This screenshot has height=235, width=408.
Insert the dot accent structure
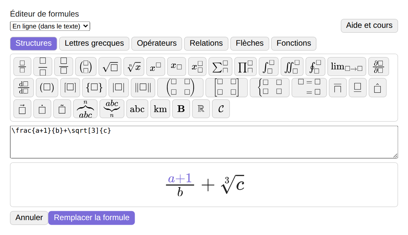(42, 109)
